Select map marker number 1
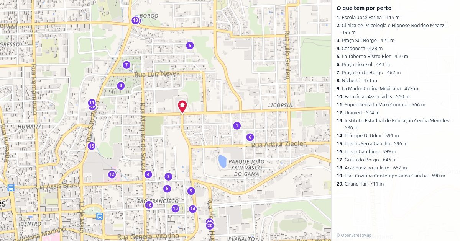The width and height of the screenshot is (460, 241). (237, 125)
